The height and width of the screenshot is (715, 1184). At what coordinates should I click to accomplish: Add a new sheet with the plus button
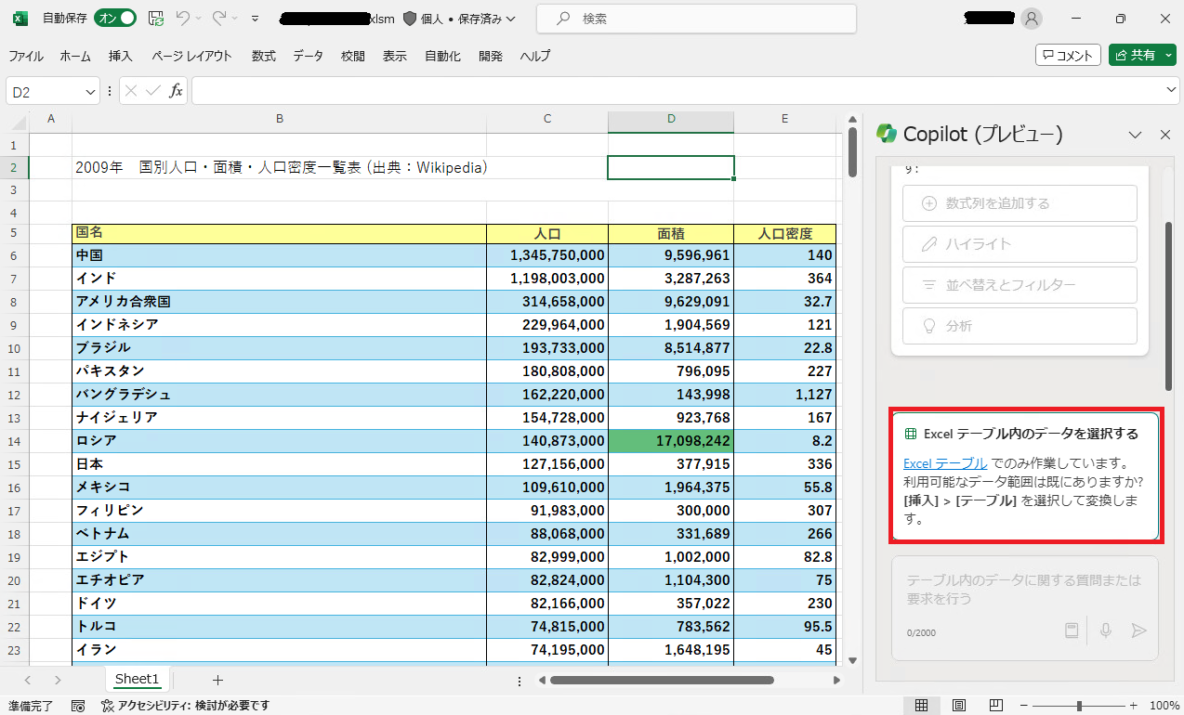pyautogui.click(x=217, y=680)
